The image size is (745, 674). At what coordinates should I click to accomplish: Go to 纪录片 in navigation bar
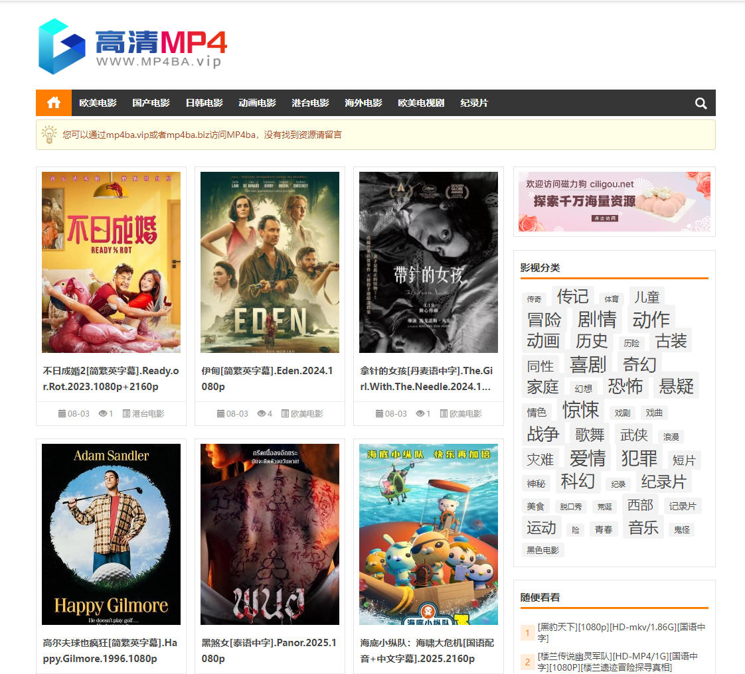point(474,103)
